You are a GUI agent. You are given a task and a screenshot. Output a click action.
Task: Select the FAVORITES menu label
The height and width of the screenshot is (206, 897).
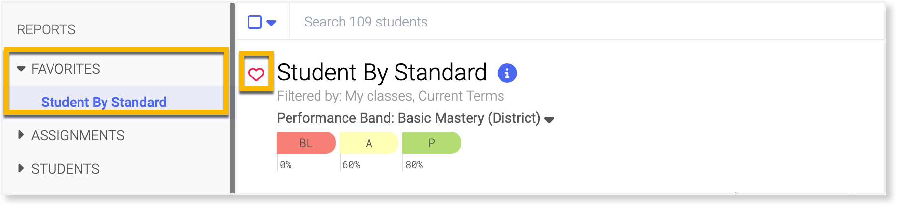[66, 69]
